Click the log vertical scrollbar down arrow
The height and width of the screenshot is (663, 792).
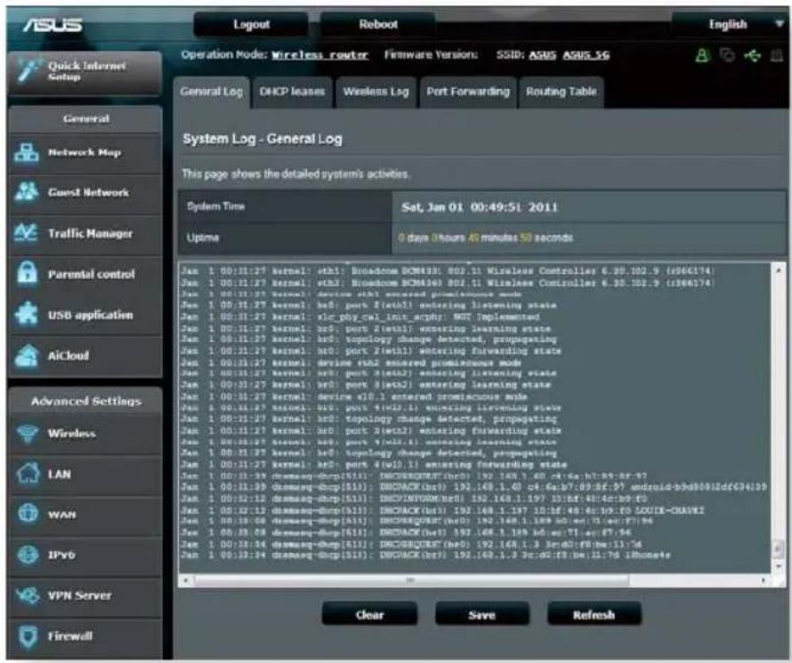pos(779,568)
